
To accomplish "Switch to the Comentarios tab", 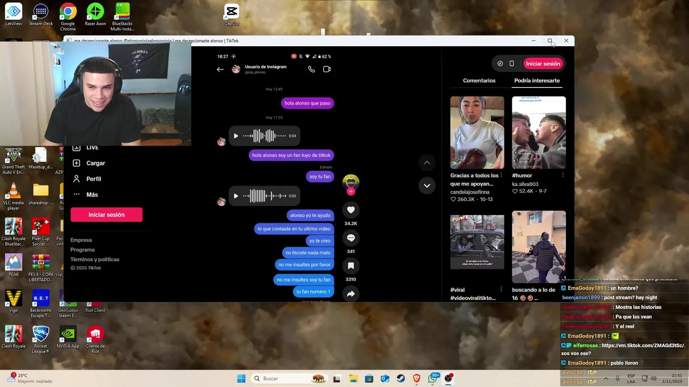I will tap(479, 81).
